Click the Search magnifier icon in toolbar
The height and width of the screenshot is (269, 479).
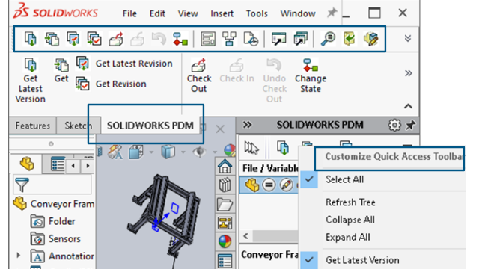tap(328, 39)
